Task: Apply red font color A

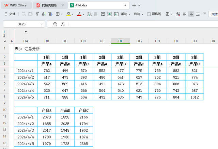Action: pos(79,14)
